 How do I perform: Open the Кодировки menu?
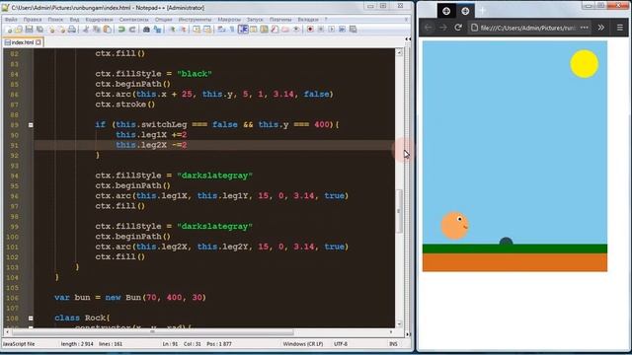click(x=99, y=20)
